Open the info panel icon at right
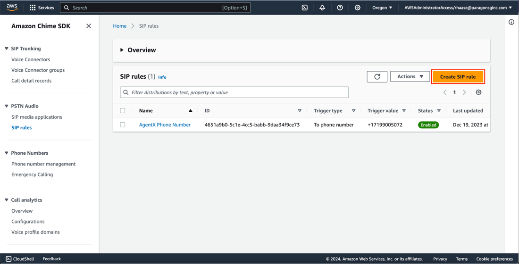The width and height of the screenshot is (519, 265). tap(511, 22)
